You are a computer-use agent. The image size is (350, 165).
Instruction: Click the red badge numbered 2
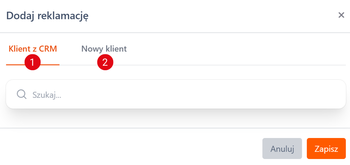105,62
